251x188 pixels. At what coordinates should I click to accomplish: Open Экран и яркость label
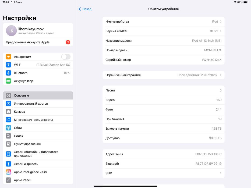coord(26,164)
